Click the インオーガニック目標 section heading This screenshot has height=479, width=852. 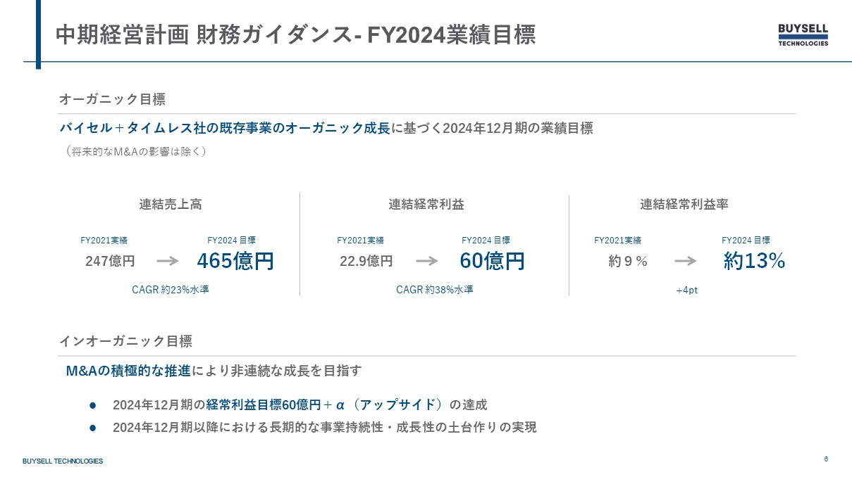(x=125, y=341)
